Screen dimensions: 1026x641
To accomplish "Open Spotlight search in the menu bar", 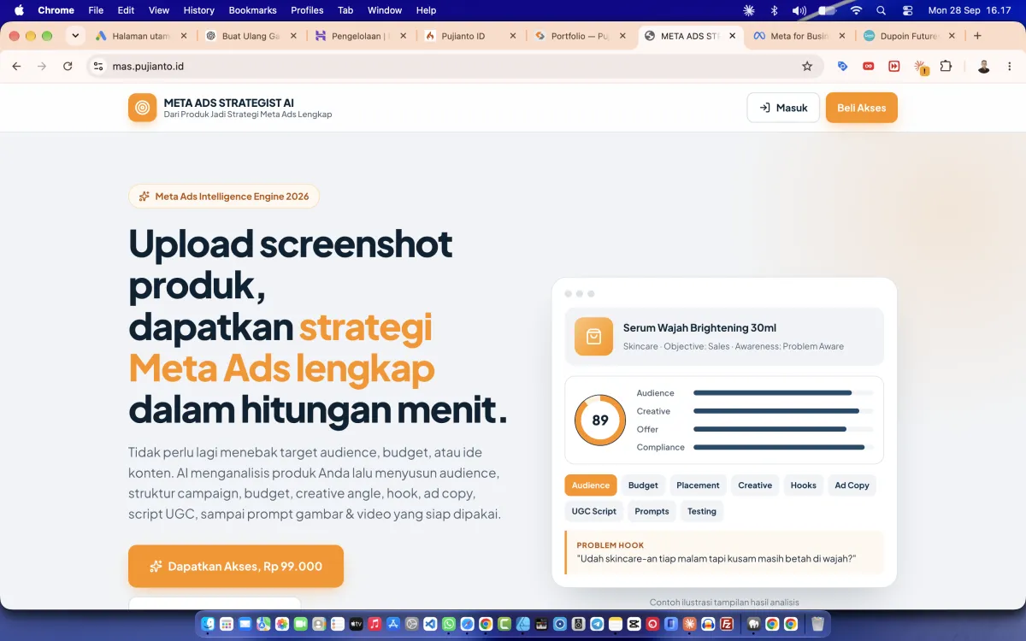I will coord(881,10).
